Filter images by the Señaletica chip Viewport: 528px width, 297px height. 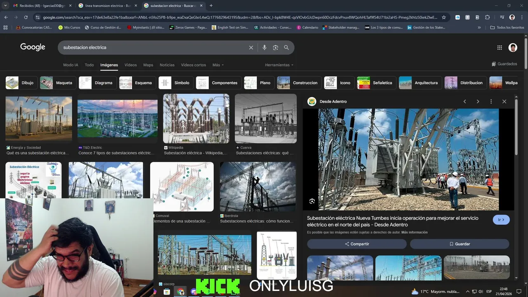pyautogui.click(x=376, y=83)
